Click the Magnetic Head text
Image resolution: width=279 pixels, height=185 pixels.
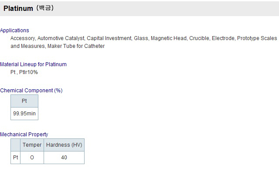[x=169, y=38]
